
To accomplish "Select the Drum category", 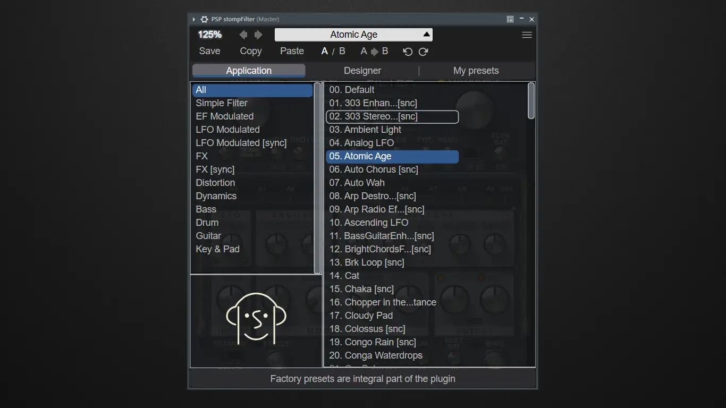I will pos(252,223).
